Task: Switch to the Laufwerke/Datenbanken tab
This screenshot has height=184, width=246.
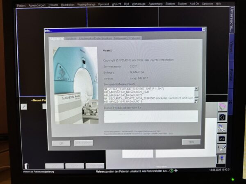Action: coord(95,38)
